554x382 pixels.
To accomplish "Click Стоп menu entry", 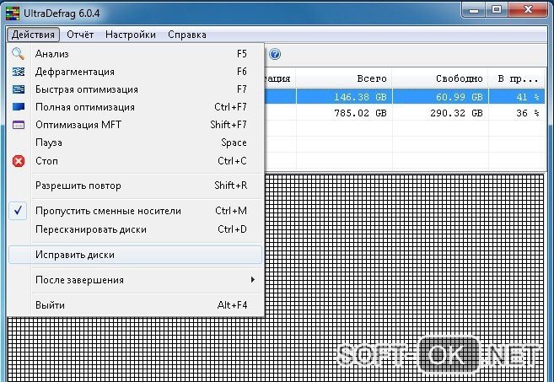I will 136,161.
